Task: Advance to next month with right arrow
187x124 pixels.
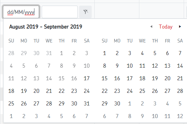Action: (180, 27)
